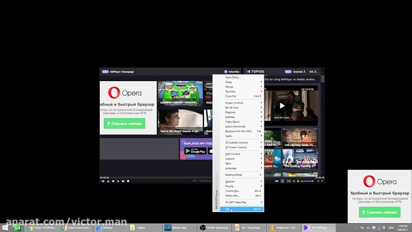
Task: Choose Exit from the context menu
Action: 241,209
